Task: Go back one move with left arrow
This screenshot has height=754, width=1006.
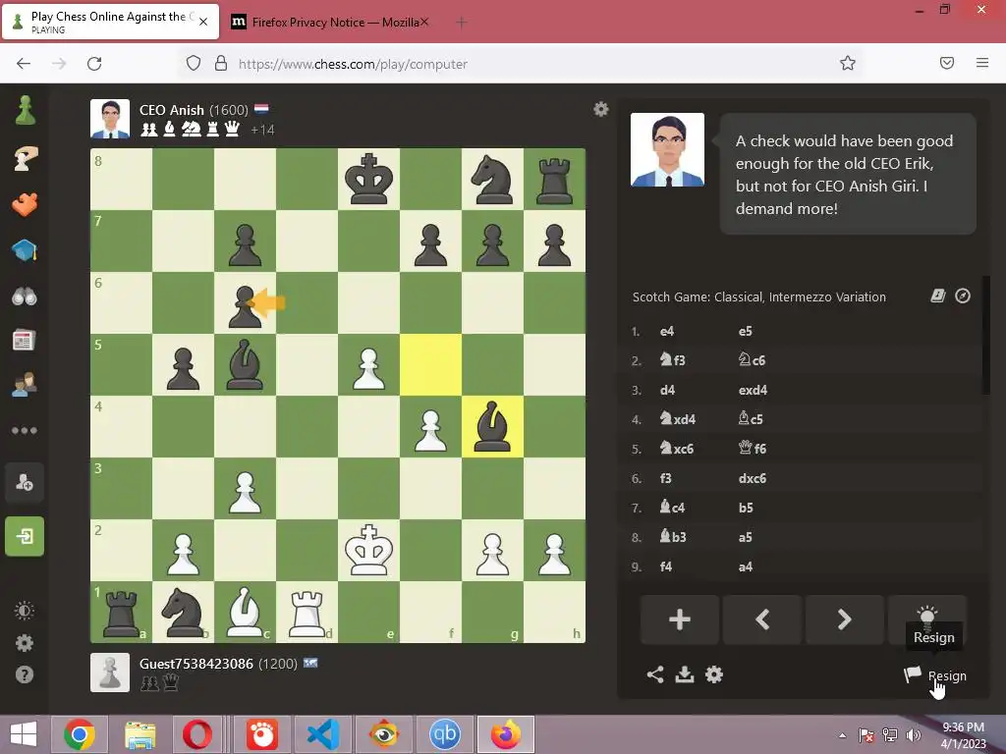Action: click(762, 619)
